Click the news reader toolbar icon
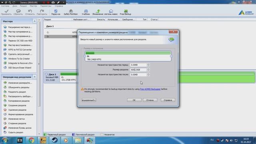This screenshot has height=144, width=256. [x=111, y=12]
